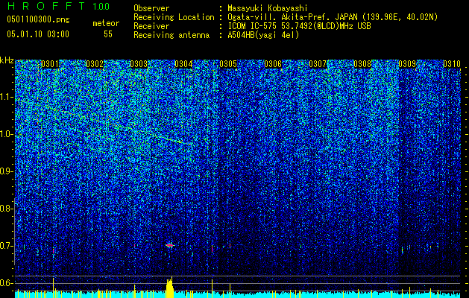The width and height of the screenshot is (469, 298).
Task: Click the 0305 time marker
Action: pos(228,64)
